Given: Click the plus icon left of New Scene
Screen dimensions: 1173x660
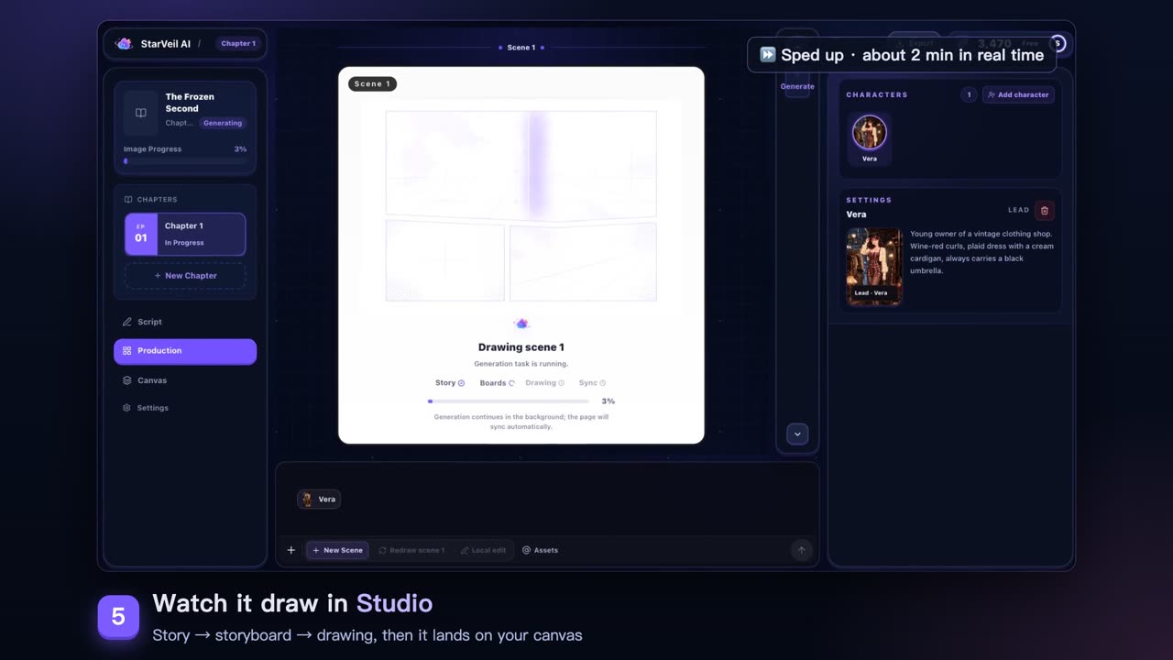Looking at the screenshot, I should click(x=291, y=550).
